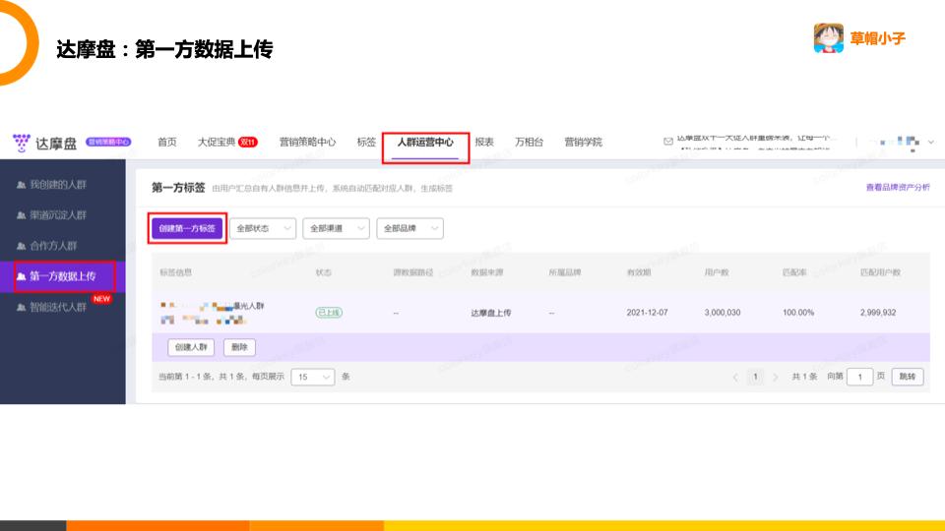Screen dimensions: 945x531
Task: Click the 用户数 column header
Action: (717, 272)
